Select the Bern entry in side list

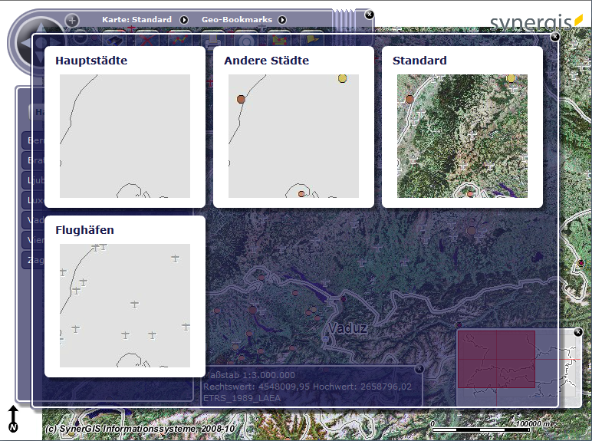click(34, 140)
